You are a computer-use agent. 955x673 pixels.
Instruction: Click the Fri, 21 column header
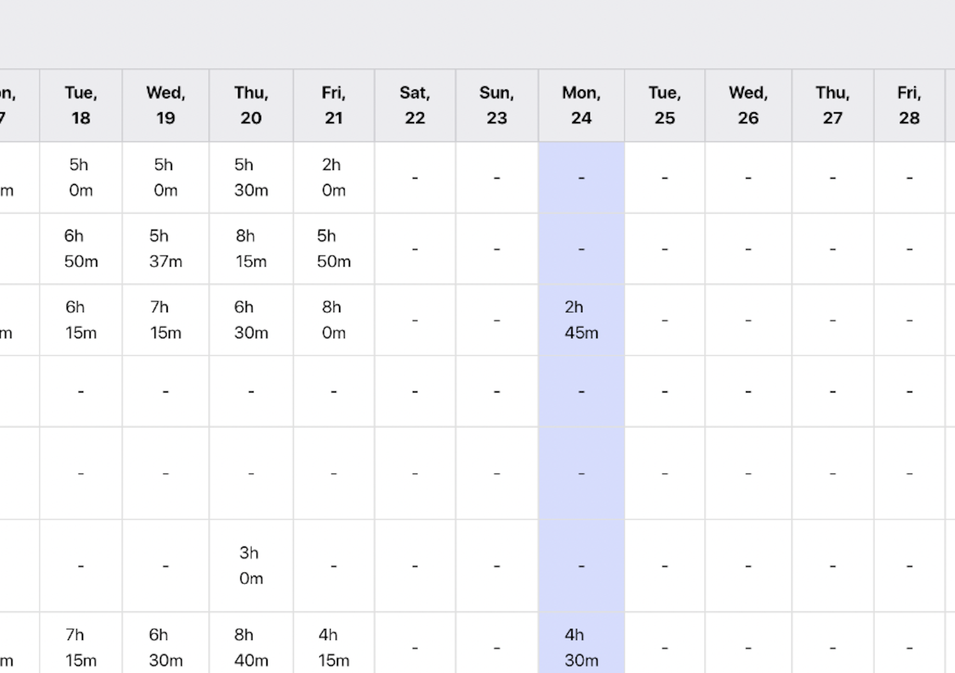334,105
